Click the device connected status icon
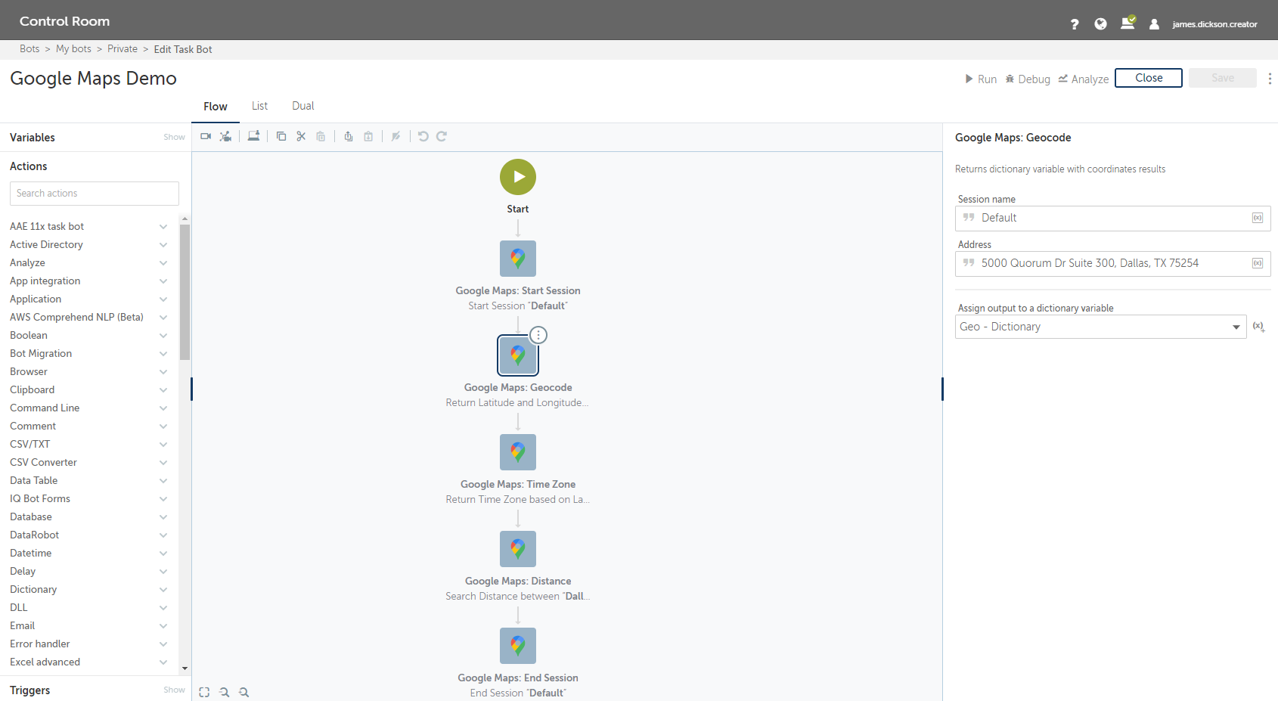 (1128, 23)
